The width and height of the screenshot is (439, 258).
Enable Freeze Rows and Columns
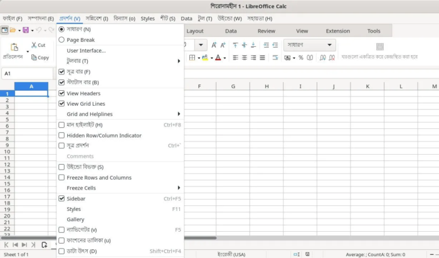coord(61,177)
